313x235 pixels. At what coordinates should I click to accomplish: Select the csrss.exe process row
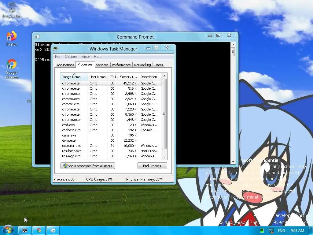(x=111, y=135)
